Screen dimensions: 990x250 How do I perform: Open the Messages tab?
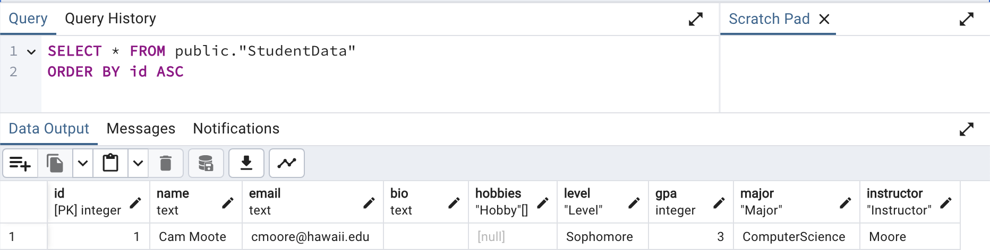[x=141, y=129]
